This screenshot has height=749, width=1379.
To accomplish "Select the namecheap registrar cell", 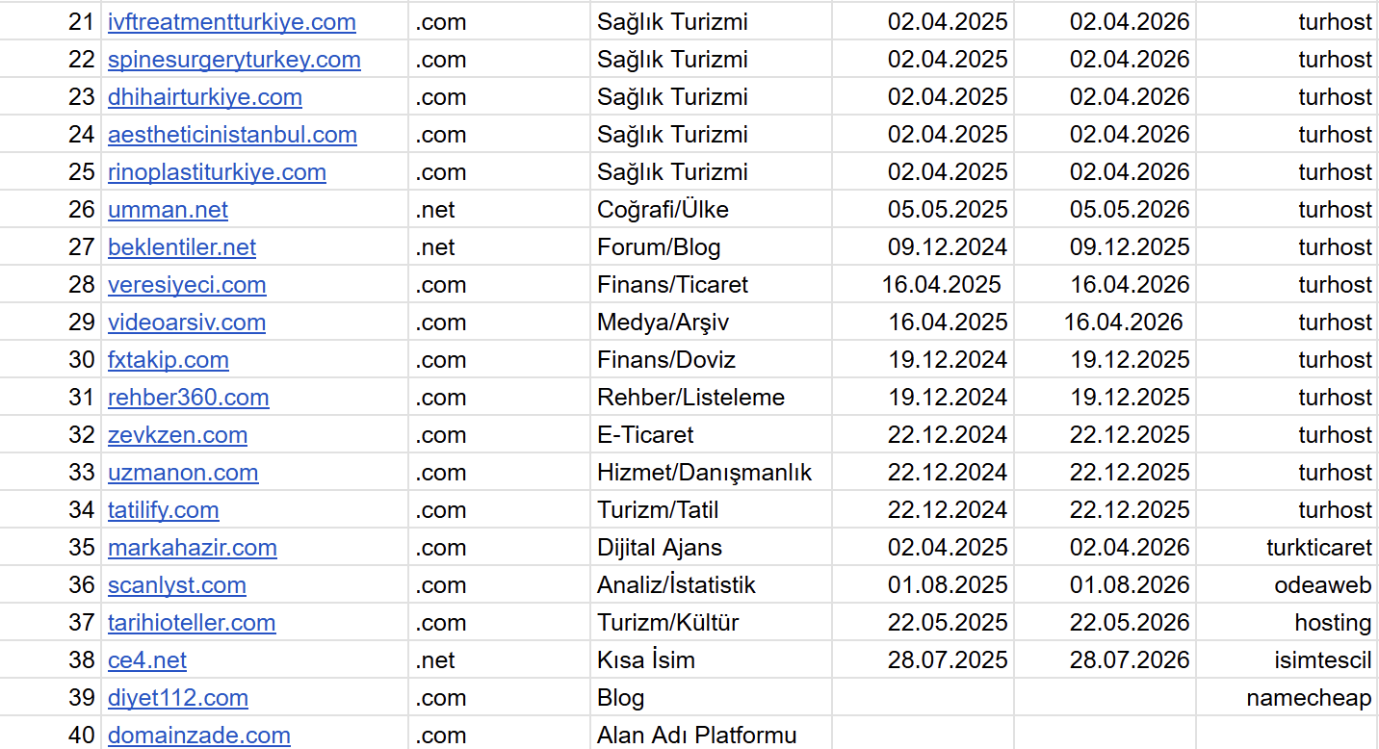I will 1288,698.
